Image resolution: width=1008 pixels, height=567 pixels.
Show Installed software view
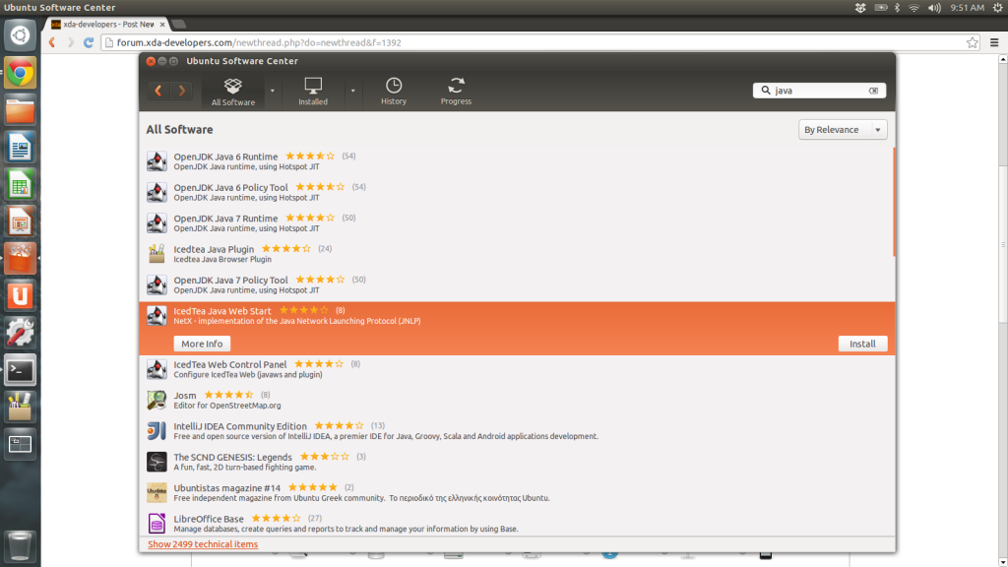313,92
